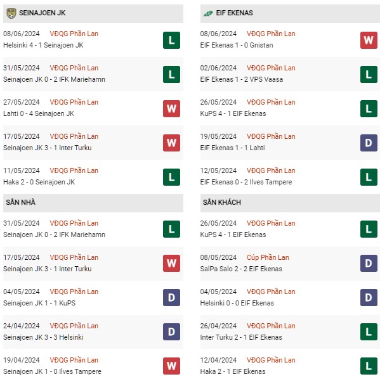Open the match KuPS 4-1 EIF Ekenas in away section
This screenshot has width=380, height=379.
click(x=233, y=234)
